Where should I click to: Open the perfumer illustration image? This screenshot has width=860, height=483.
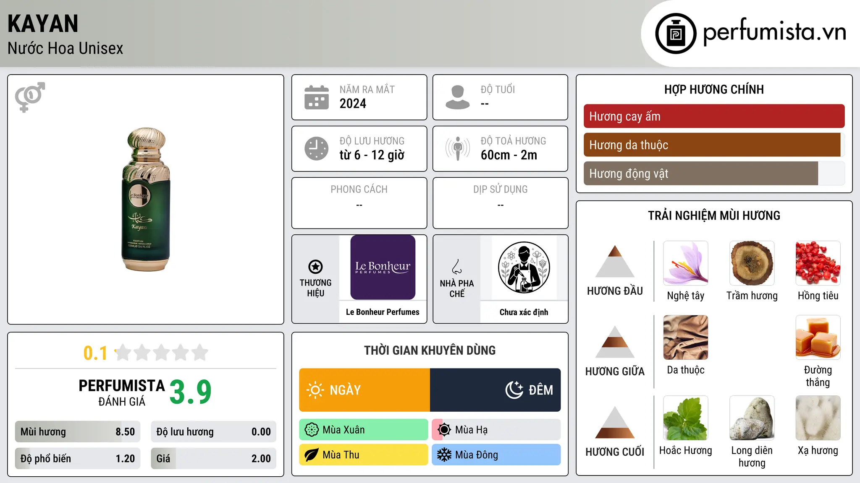point(524,267)
